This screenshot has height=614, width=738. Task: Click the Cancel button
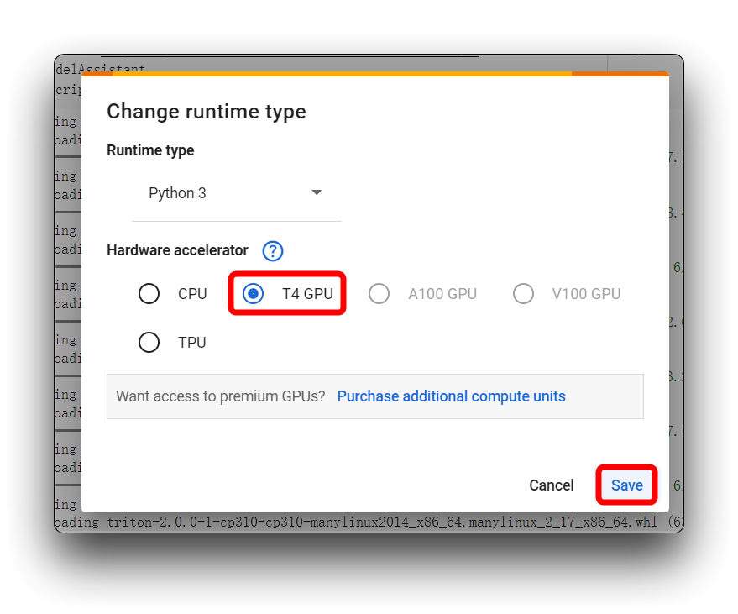551,485
